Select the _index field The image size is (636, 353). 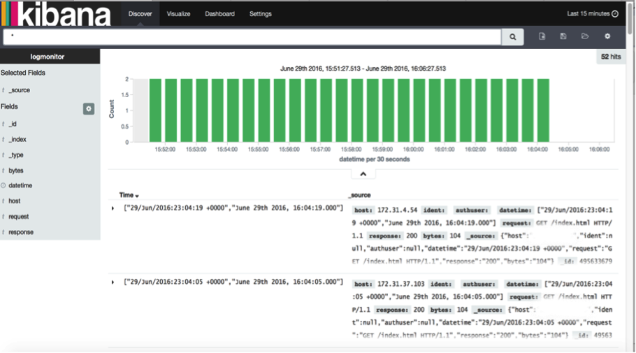click(x=18, y=139)
